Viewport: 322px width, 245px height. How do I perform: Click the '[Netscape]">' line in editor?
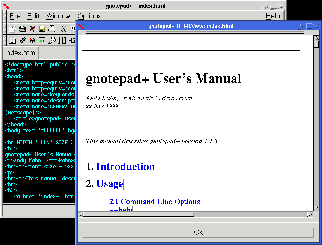23,113
